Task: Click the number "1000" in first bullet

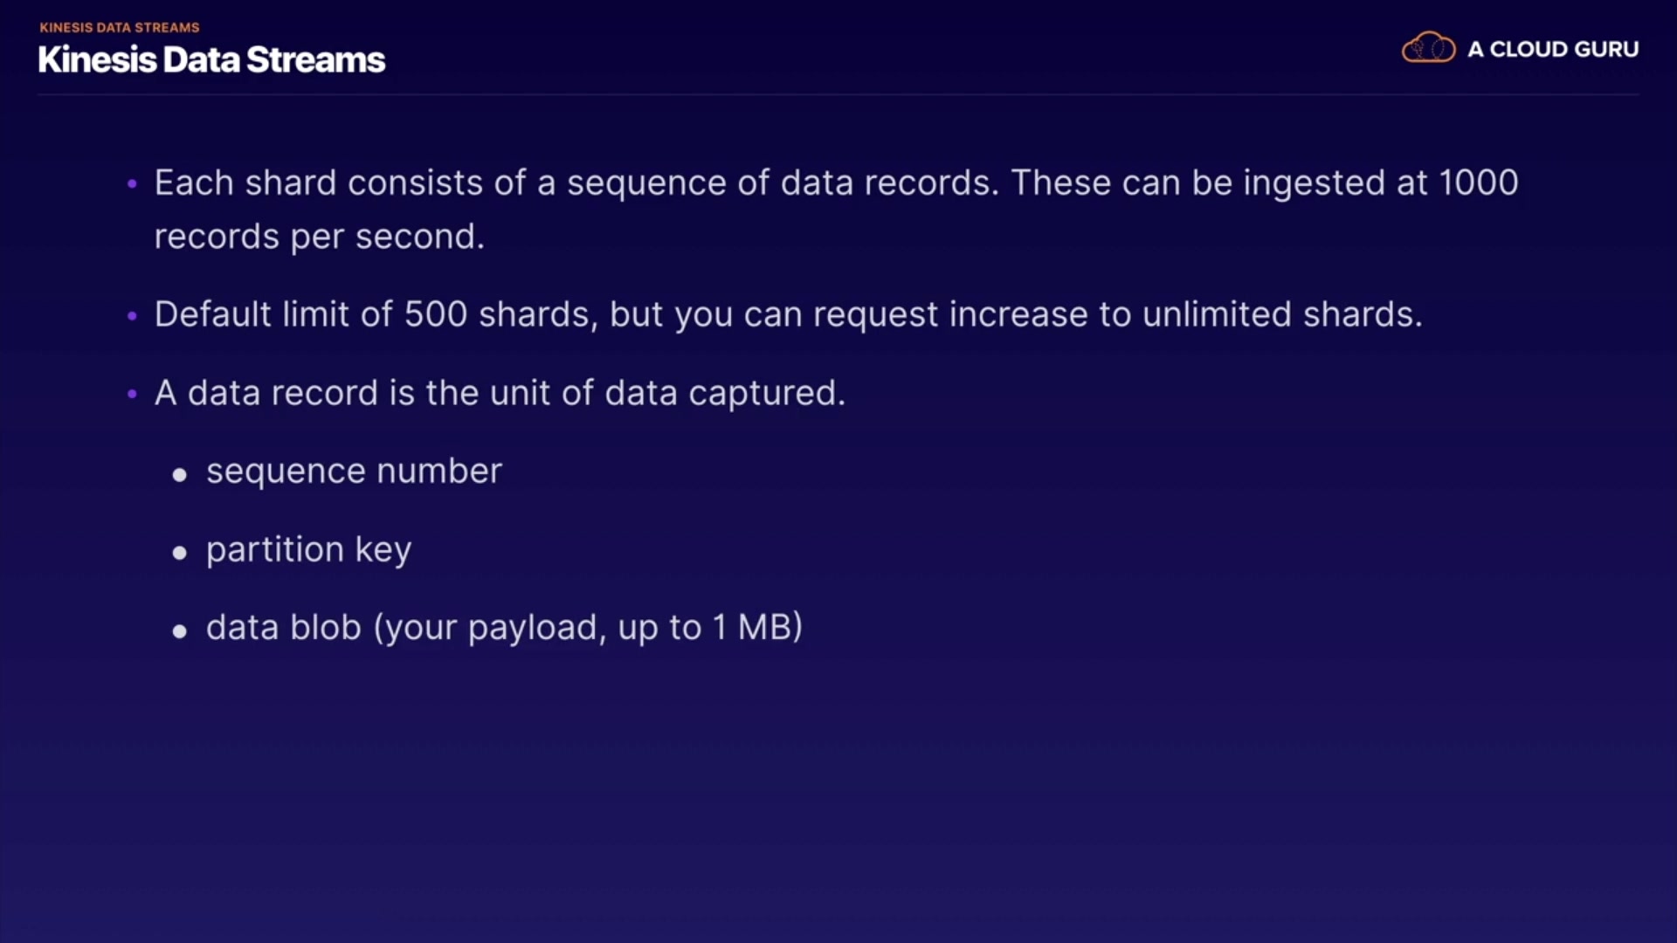Action: [x=1478, y=183]
